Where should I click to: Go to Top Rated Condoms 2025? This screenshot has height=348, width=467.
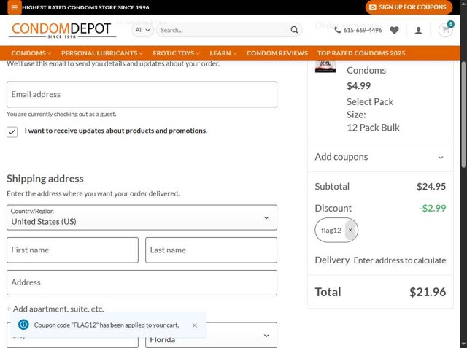point(361,53)
